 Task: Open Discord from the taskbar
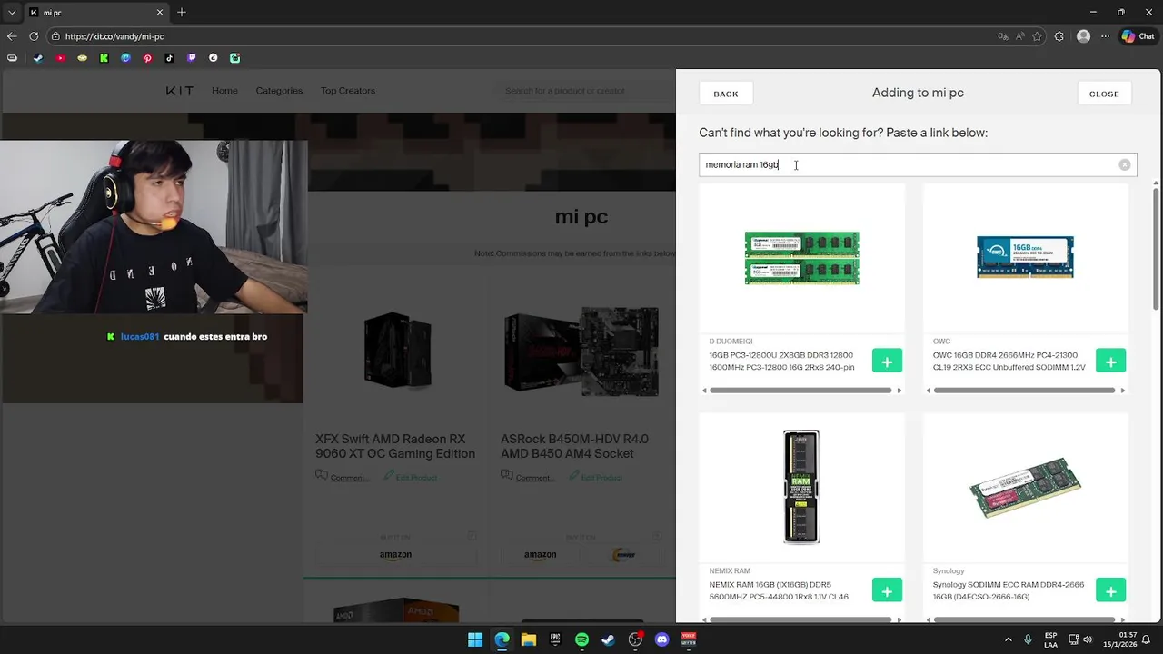(x=662, y=639)
